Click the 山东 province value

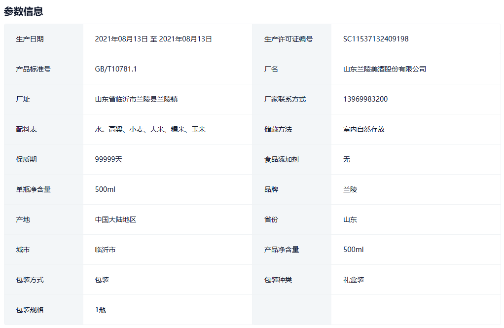350,219
